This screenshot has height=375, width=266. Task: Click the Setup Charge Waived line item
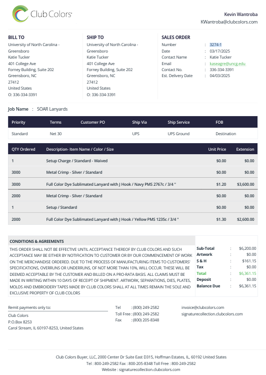[133, 161]
